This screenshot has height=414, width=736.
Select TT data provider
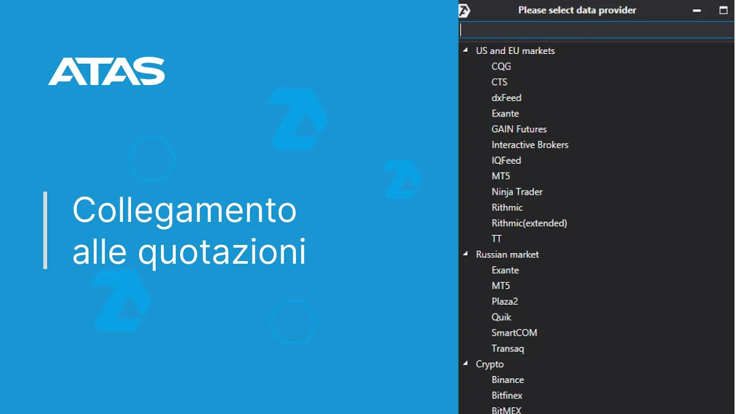point(497,239)
